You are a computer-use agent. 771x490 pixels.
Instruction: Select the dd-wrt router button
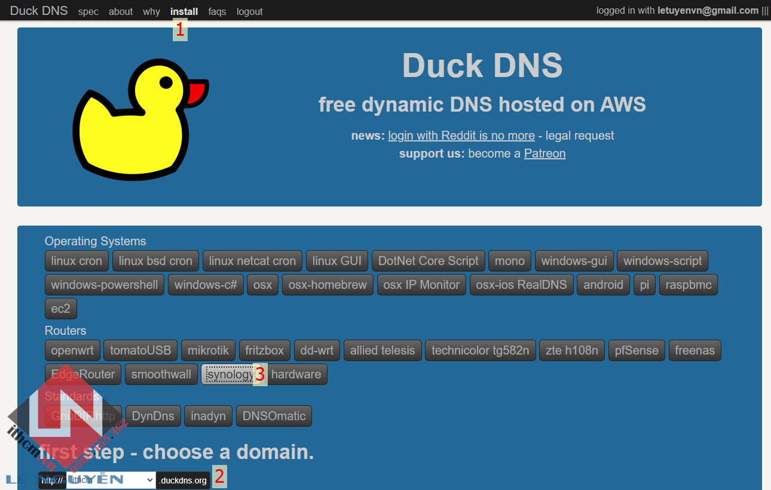point(317,350)
